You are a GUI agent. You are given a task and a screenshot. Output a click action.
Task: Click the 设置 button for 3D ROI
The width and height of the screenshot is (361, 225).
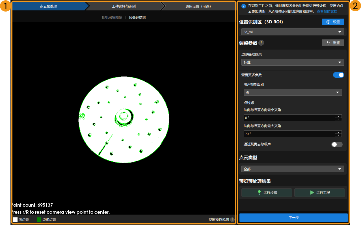pyautogui.click(x=333, y=22)
